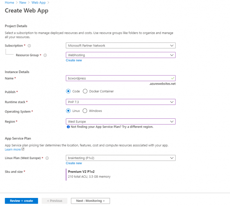Expand the Resource Group dropdown
Viewport: 230px width, 206px height.
(x=120, y=55)
